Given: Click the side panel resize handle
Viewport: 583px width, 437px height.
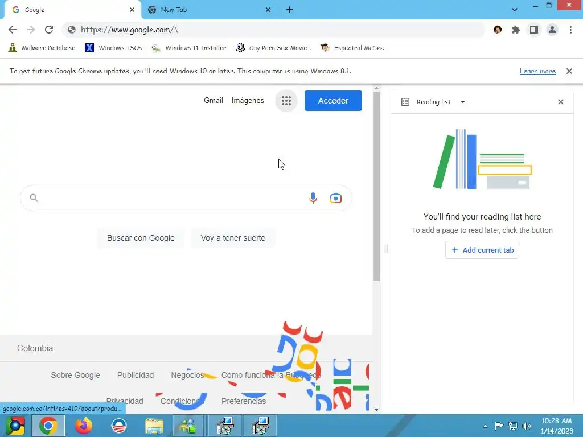Looking at the screenshot, I should pos(386,248).
